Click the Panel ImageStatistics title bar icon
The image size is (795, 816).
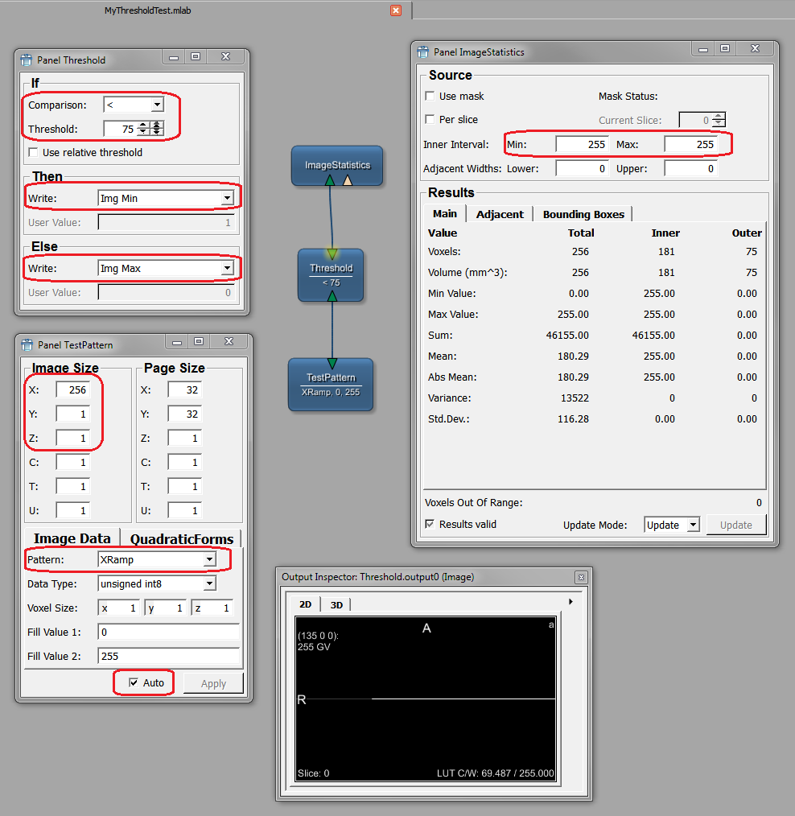[423, 52]
